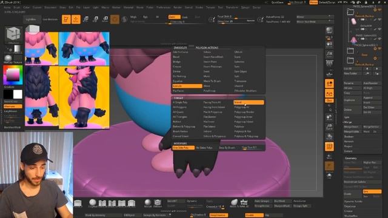Click the Append subtool button
This screenshot has width=388, height=218.
(372, 97)
